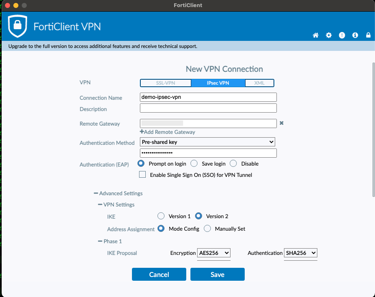The image size is (375, 297).
Task: Click the Connection Name field
Action: click(x=208, y=97)
